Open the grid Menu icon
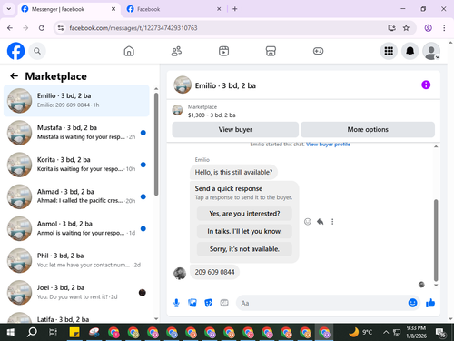The width and height of the screenshot is (454, 341). (x=389, y=51)
